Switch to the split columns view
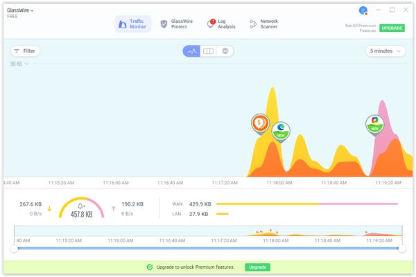The height and width of the screenshot is (277, 416). click(208, 51)
